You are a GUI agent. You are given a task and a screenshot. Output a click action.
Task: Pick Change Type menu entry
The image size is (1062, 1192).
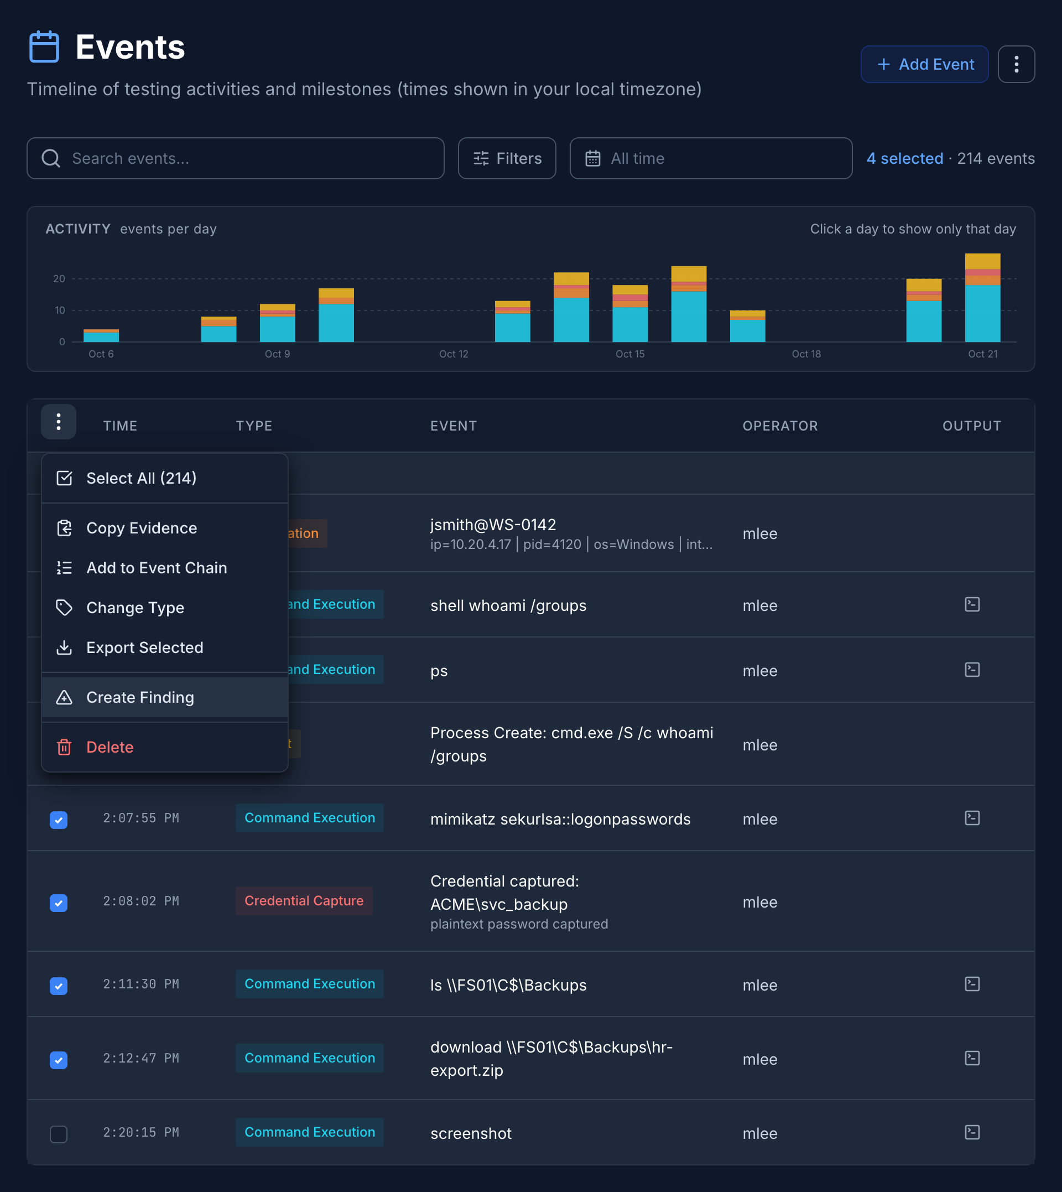[164, 608]
